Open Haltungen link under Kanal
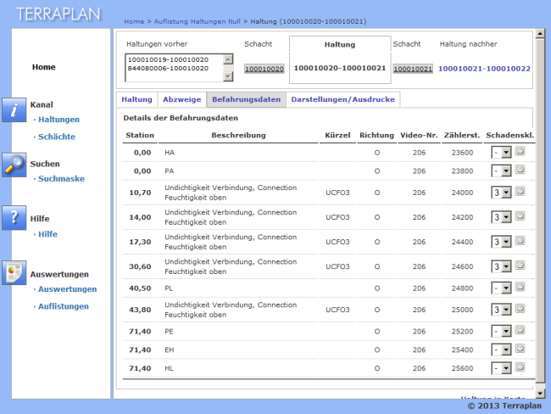This screenshot has height=414, width=551. (58, 120)
